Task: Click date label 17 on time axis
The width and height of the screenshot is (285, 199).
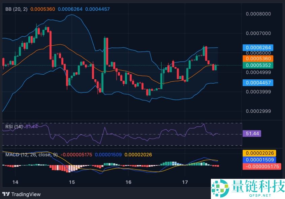Action: point(185,182)
